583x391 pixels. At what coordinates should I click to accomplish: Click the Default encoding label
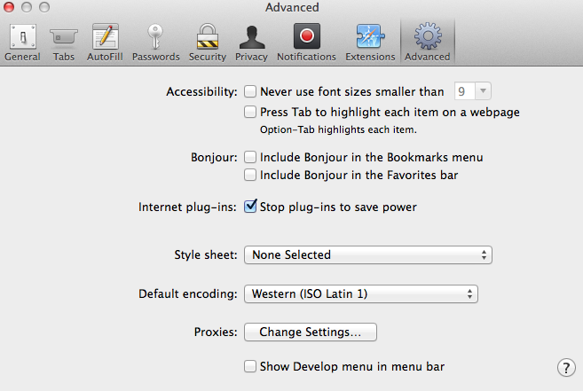coord(188,294)
